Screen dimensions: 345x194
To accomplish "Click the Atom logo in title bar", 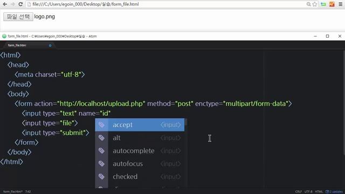I will (x=4, y=36).
